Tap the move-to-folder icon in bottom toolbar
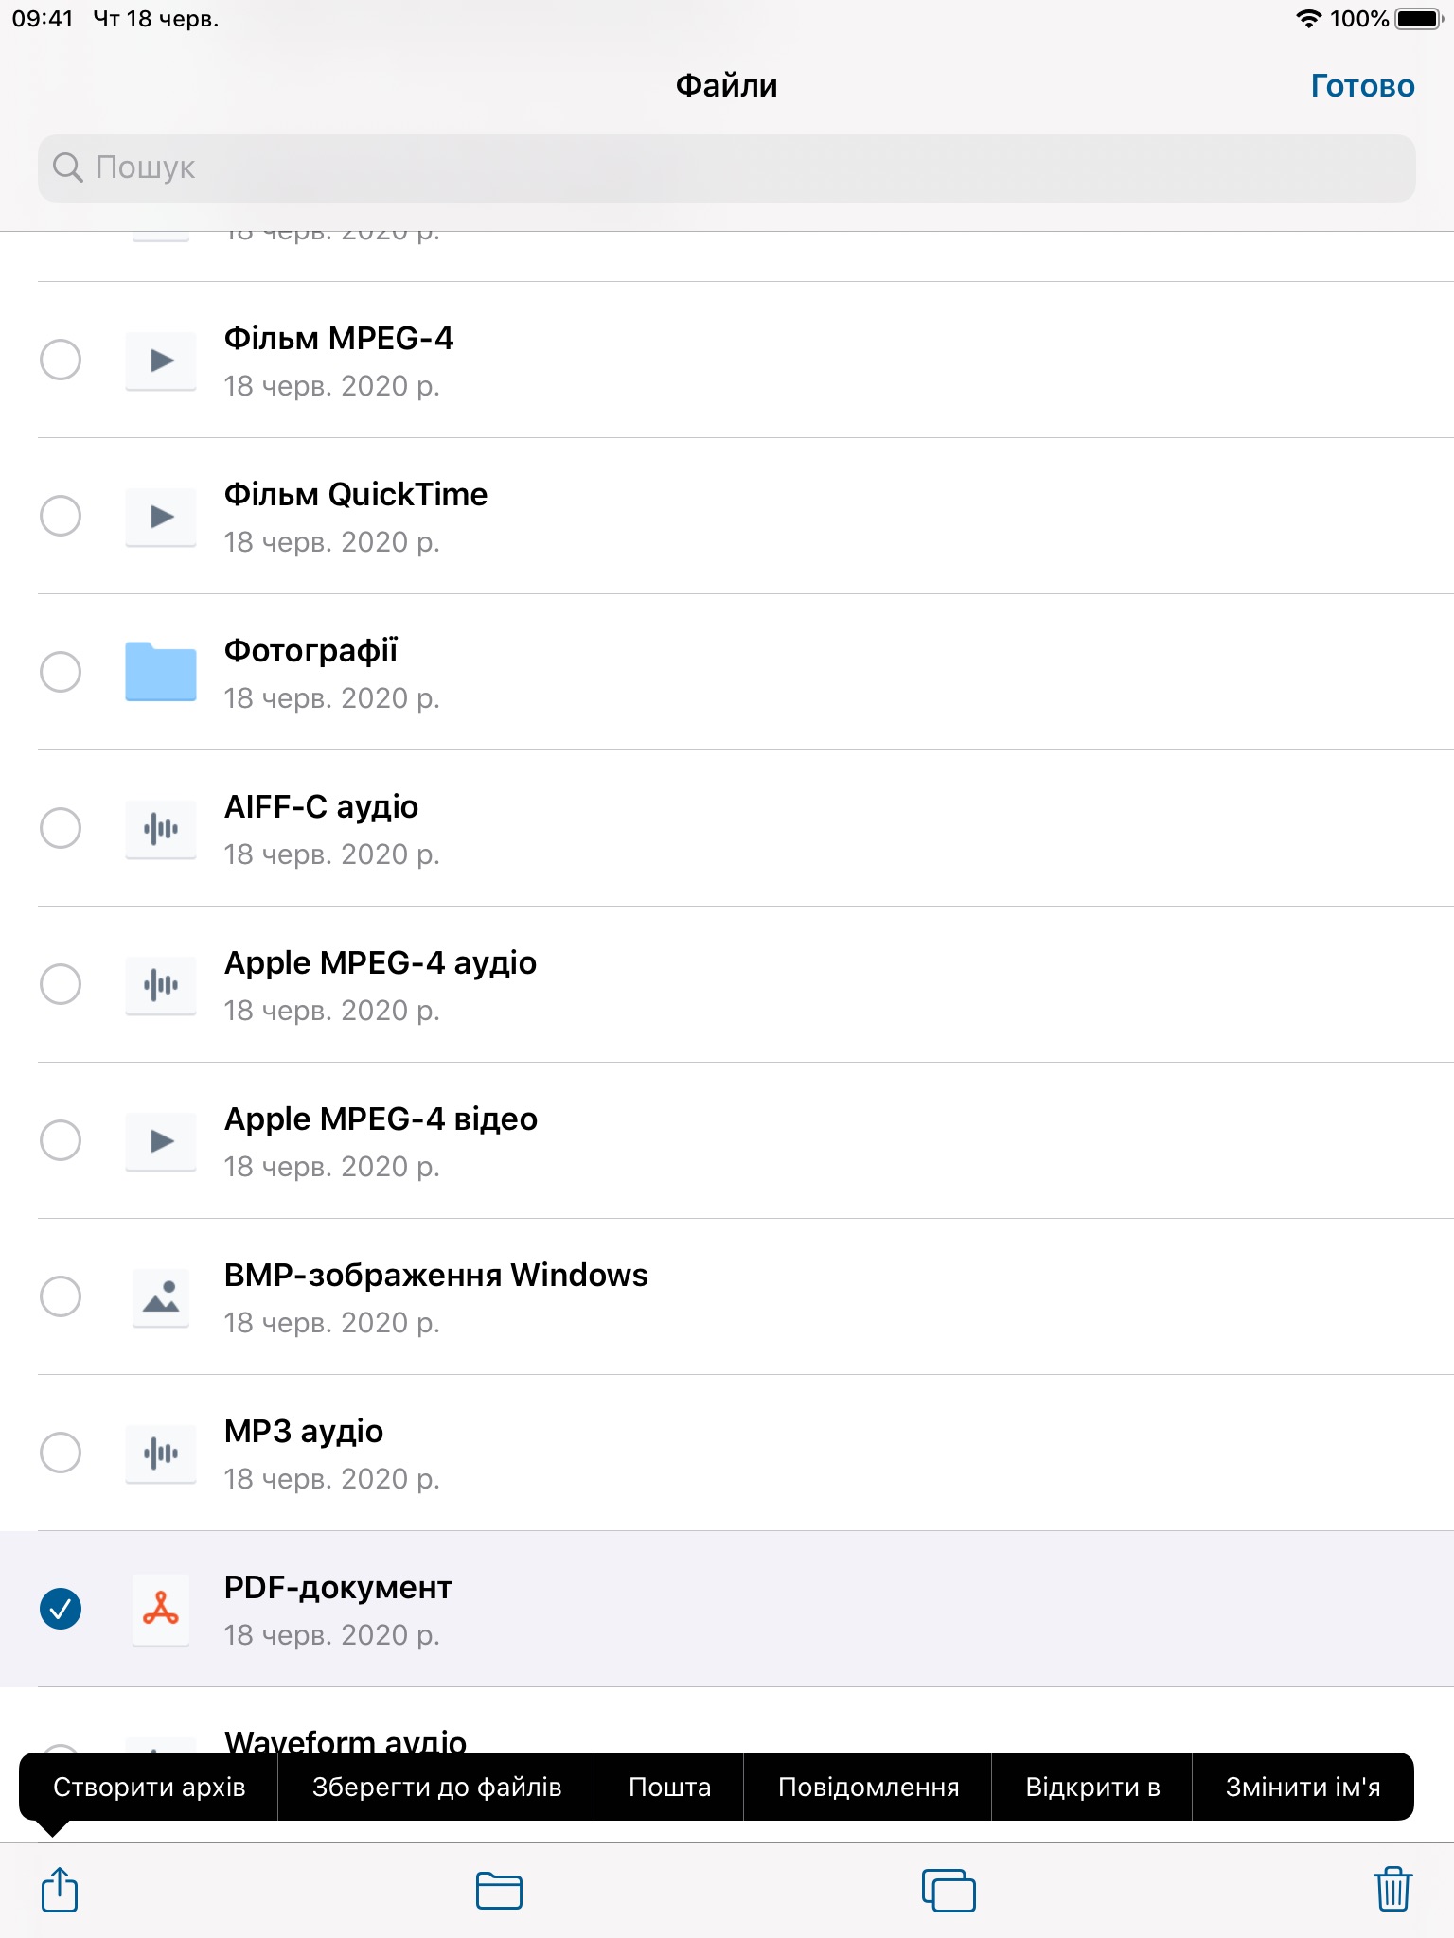The height and width of the screenshot is (1938, 1454). (x=499, y=1891)
